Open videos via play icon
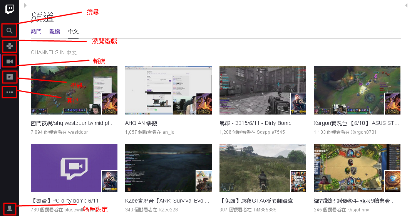This screenshot has width=412, height=216. (x=10, y=77)
